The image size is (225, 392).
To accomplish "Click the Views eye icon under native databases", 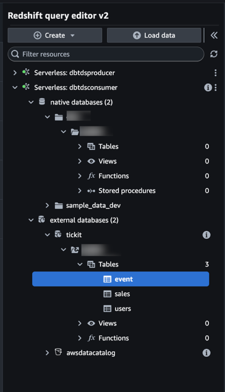I will [x=91, y=161].
